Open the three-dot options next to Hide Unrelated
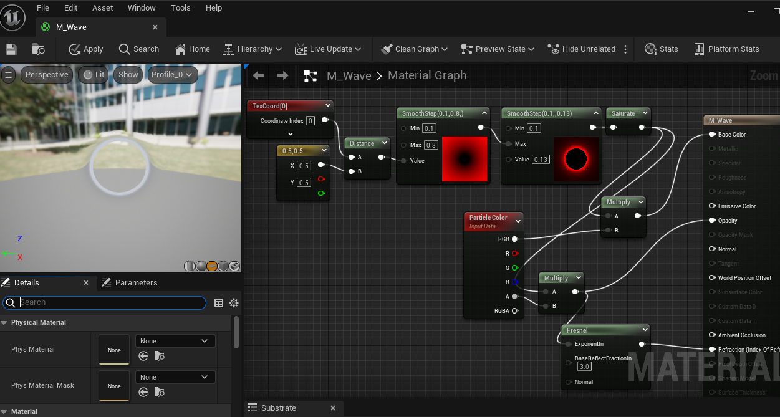780x417 pixels. tap(625, 49)
